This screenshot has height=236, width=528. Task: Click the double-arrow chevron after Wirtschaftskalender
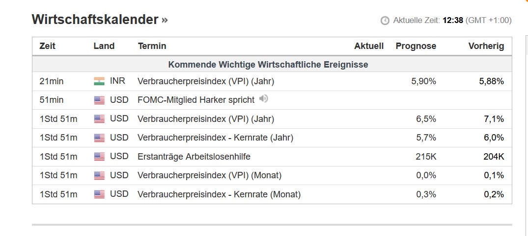pos(165,20)
